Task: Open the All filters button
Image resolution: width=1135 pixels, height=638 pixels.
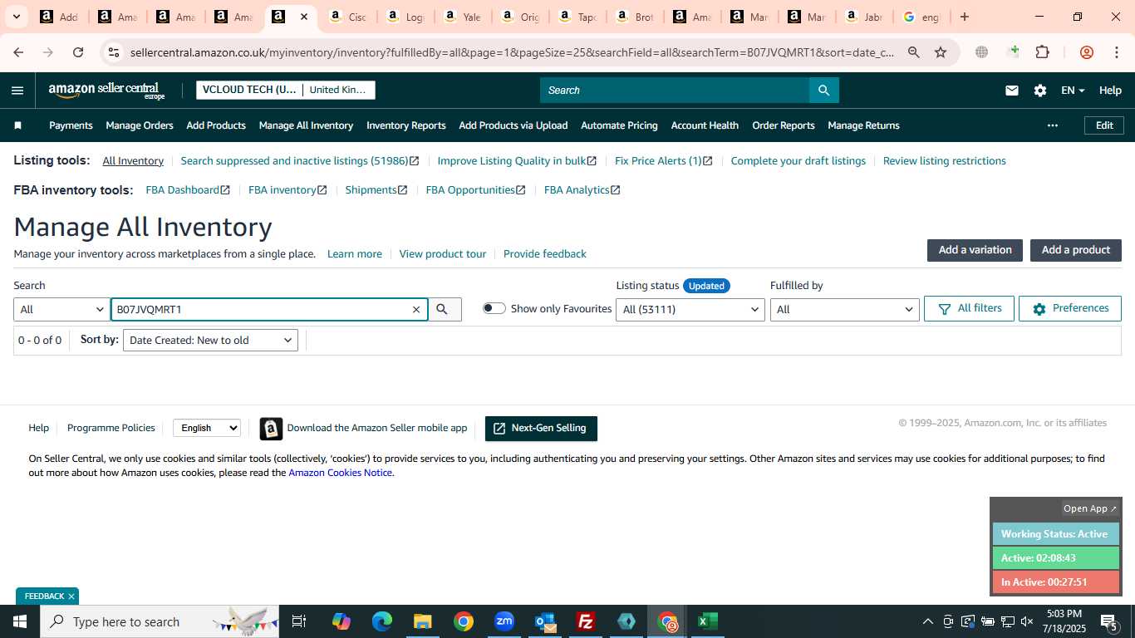Action: coord(969,308)
